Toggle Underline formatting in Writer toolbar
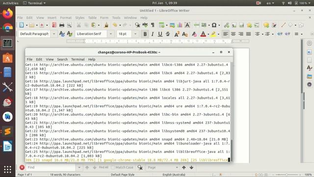The width and height of the screenshot is (314, 177). click(160, 34)
